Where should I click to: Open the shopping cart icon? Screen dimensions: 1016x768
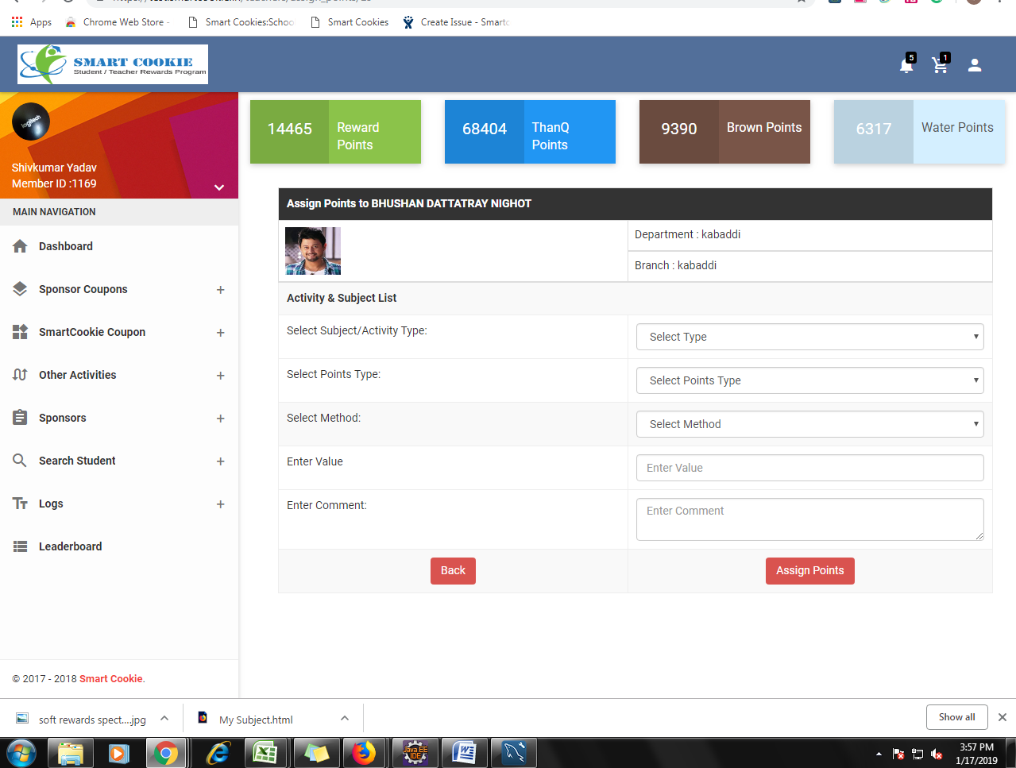point(941,65)
